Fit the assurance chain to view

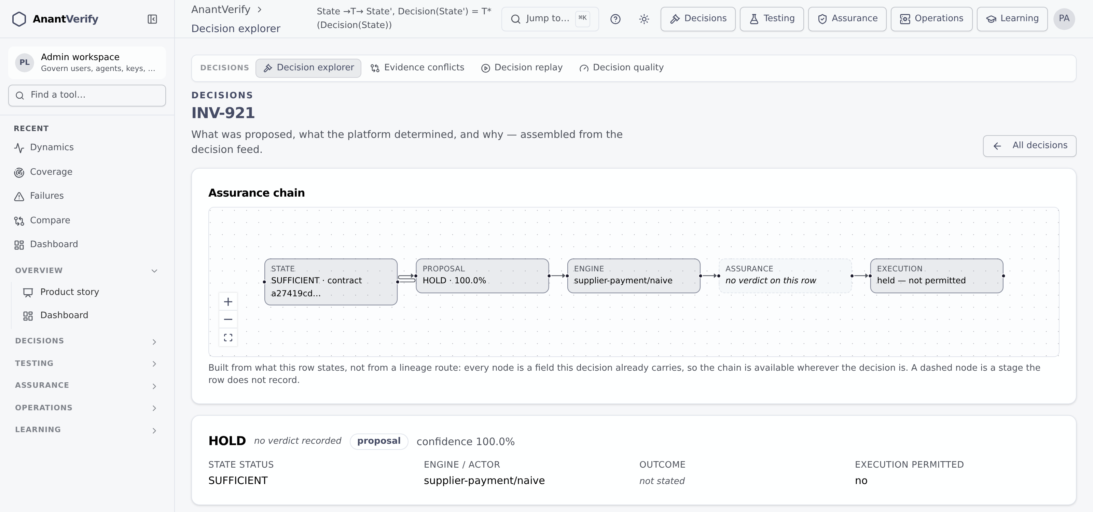pos(228,337)
